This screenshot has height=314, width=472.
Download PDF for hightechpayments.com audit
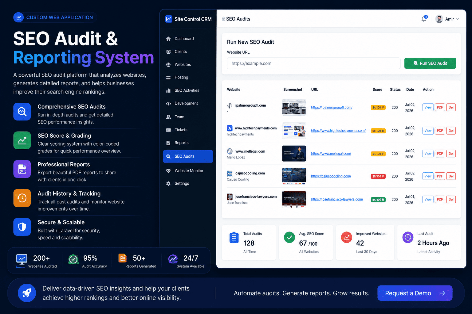440,131
